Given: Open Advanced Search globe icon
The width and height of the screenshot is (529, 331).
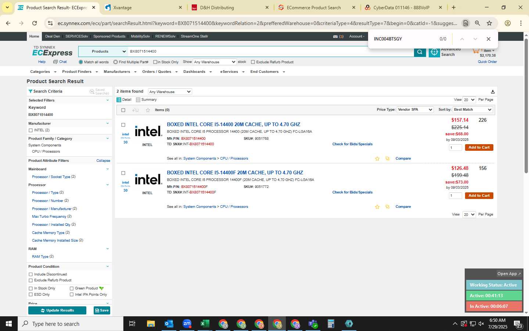Looking at the screenshot, I should pyautogui.click(x=434, y=52).
